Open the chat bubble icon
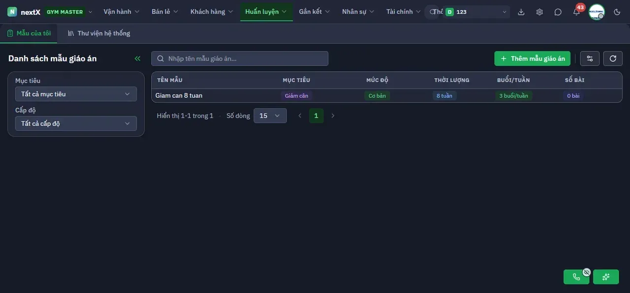Viewport: 630px width, 293px height. point(558,12)
